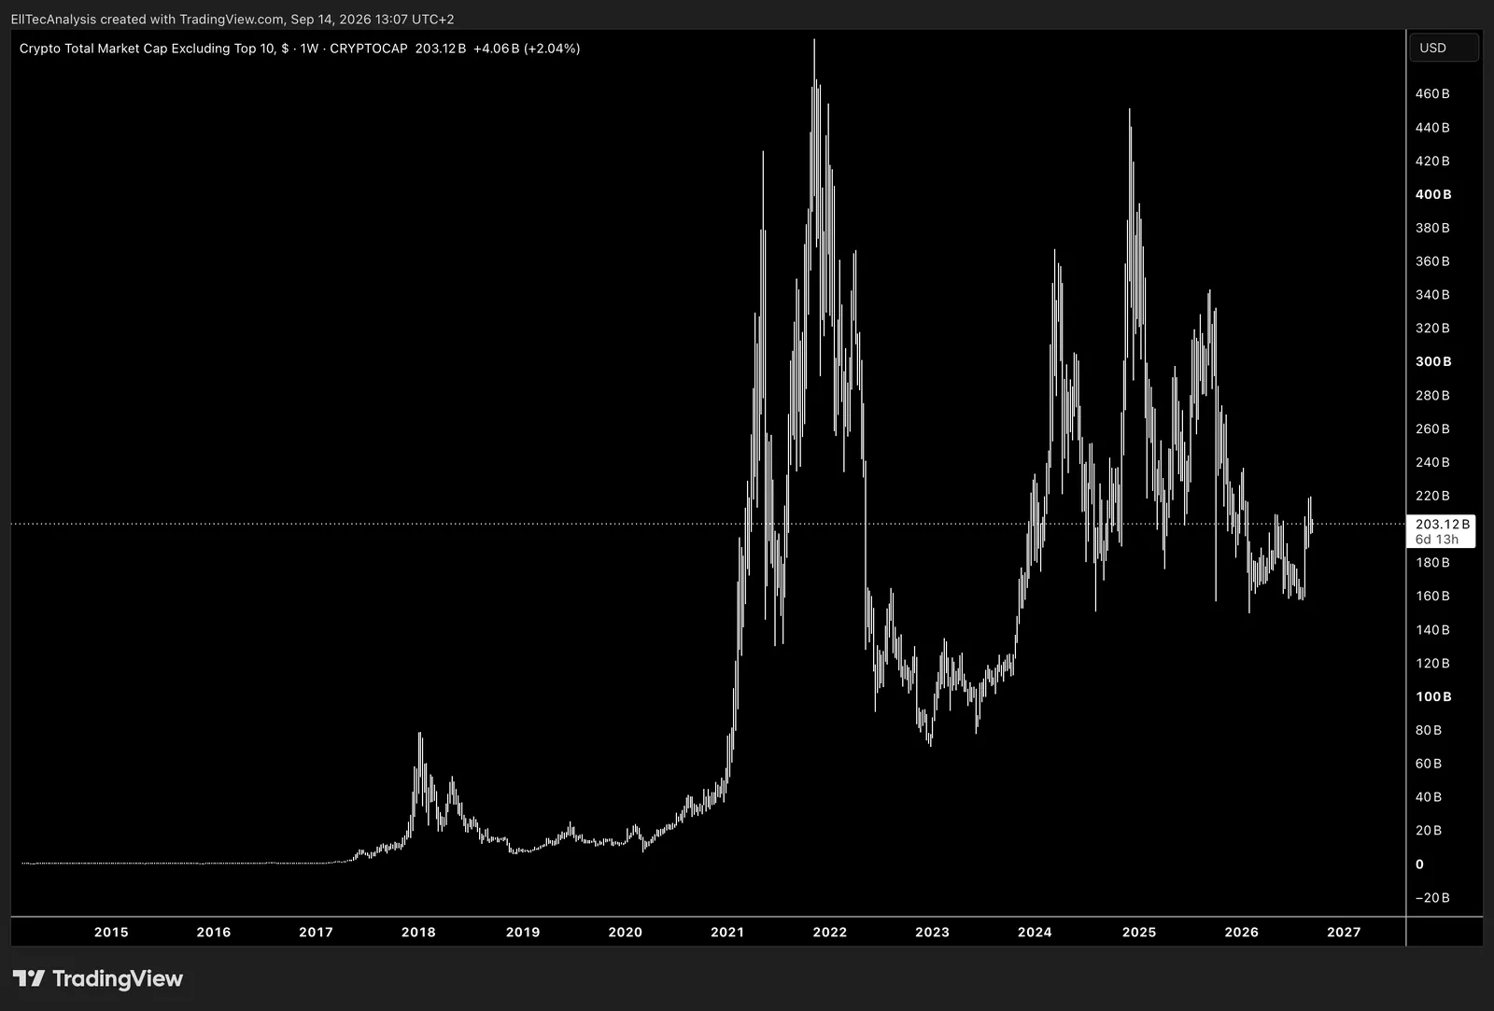Click the 100 B price scale label
This screenshot has width=1494, height=1011.
1433,696
